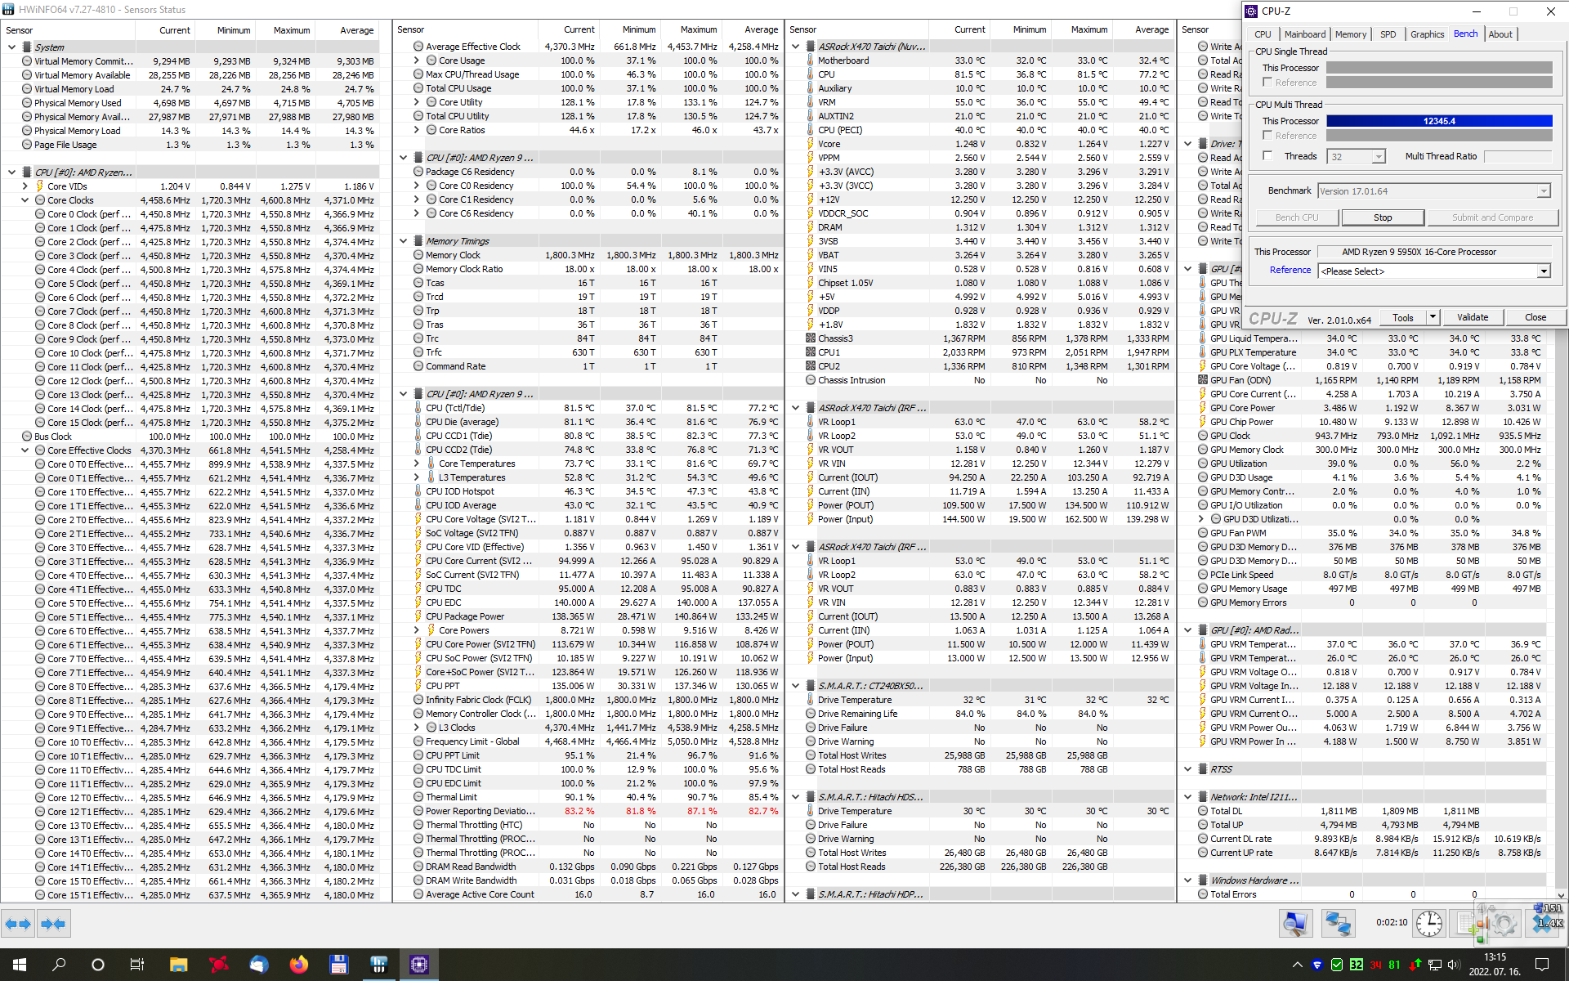Click the Stop button in CPU-Z Bench
1569x981 pixels.
[1383, 217]
